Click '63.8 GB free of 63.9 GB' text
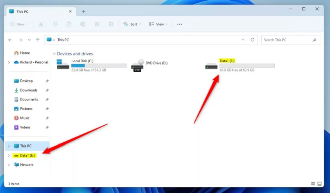 [237, 70]
